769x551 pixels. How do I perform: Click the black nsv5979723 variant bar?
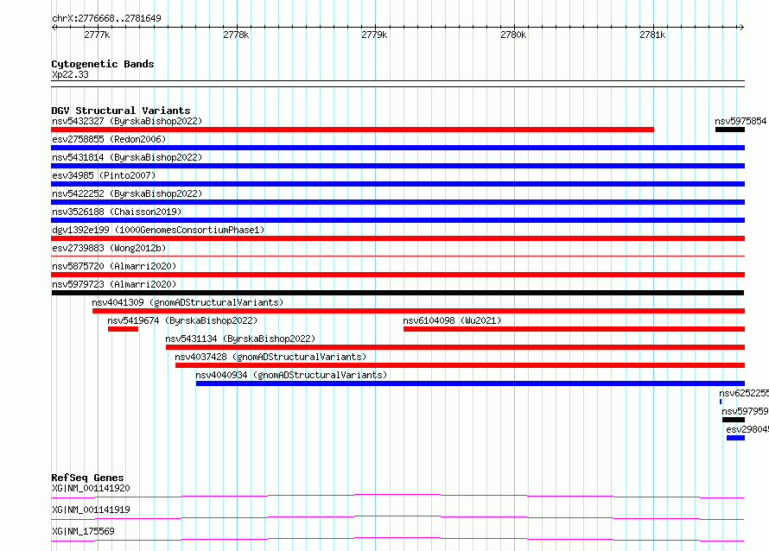click(397, 293)
